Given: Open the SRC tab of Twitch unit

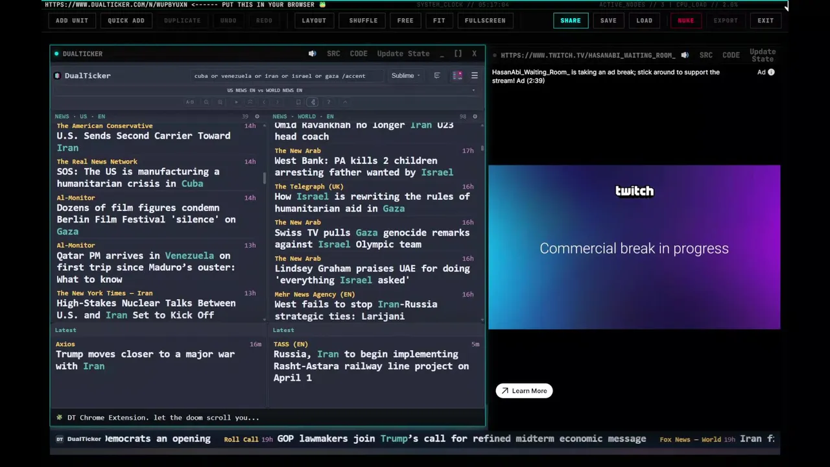Looking at the screenshot, I should [706, 55].
